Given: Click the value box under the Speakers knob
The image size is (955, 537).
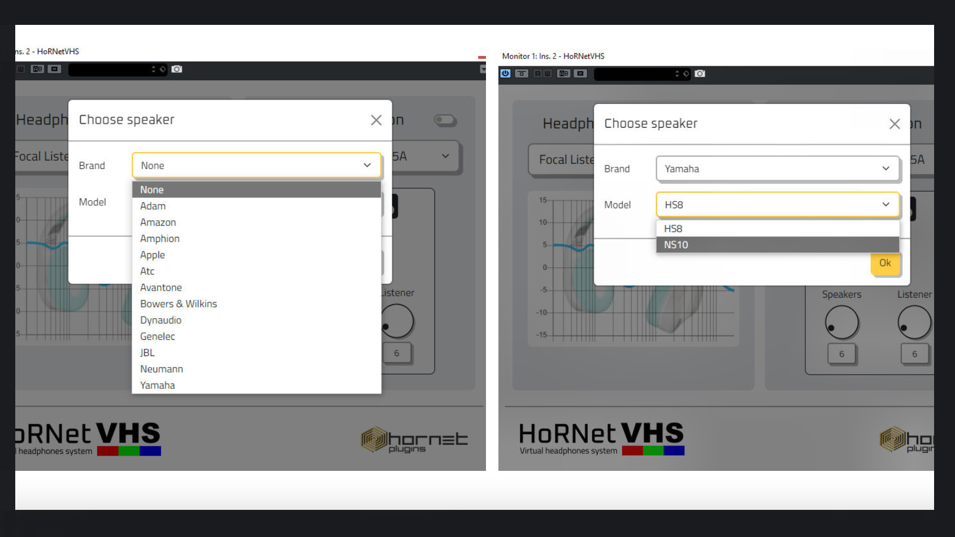Looking at the screenshot, I should coord(841,354).
